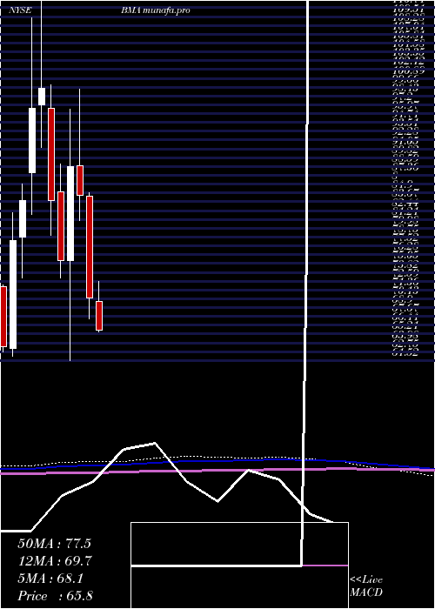
Task: Open the <<Live MACD label
Action: point(366,586)
